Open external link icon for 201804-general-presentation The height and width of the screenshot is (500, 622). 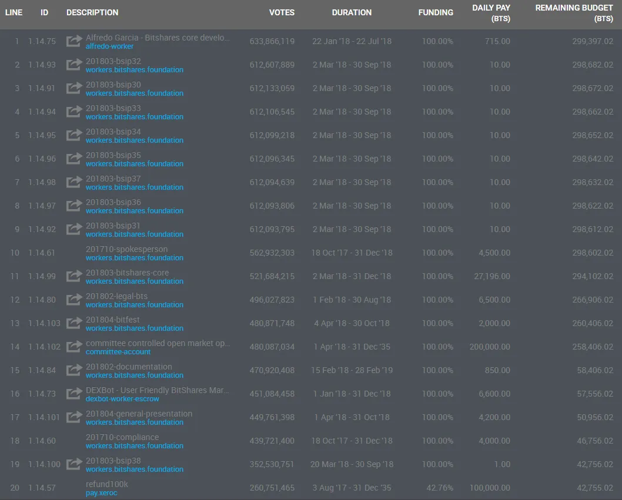pyautogui.click(x=74, y=417)
